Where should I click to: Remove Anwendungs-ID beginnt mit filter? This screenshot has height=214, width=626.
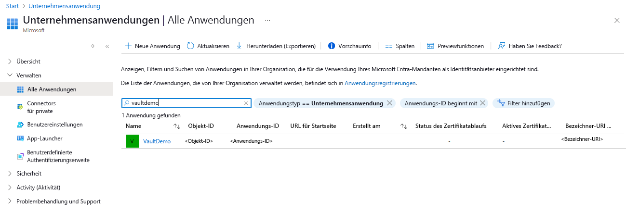pos(483,103)
